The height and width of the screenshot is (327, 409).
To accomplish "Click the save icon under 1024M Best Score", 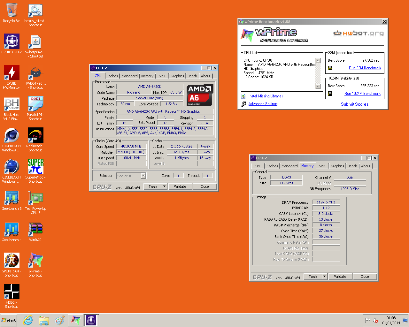I will point(330,94).
